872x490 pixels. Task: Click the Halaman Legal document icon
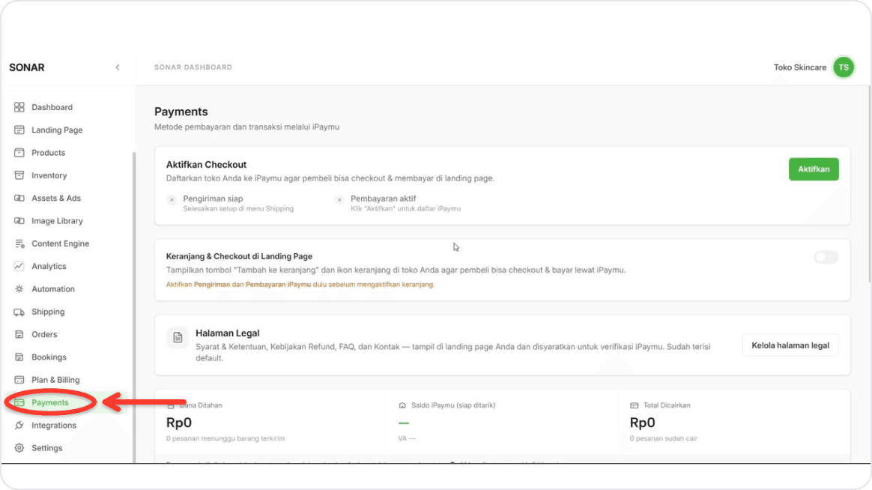[x=178, y=338]
